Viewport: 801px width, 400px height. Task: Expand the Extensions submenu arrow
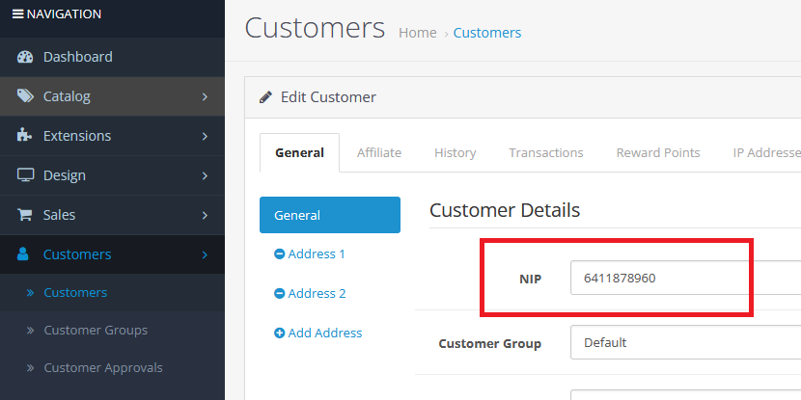(205, 136)
